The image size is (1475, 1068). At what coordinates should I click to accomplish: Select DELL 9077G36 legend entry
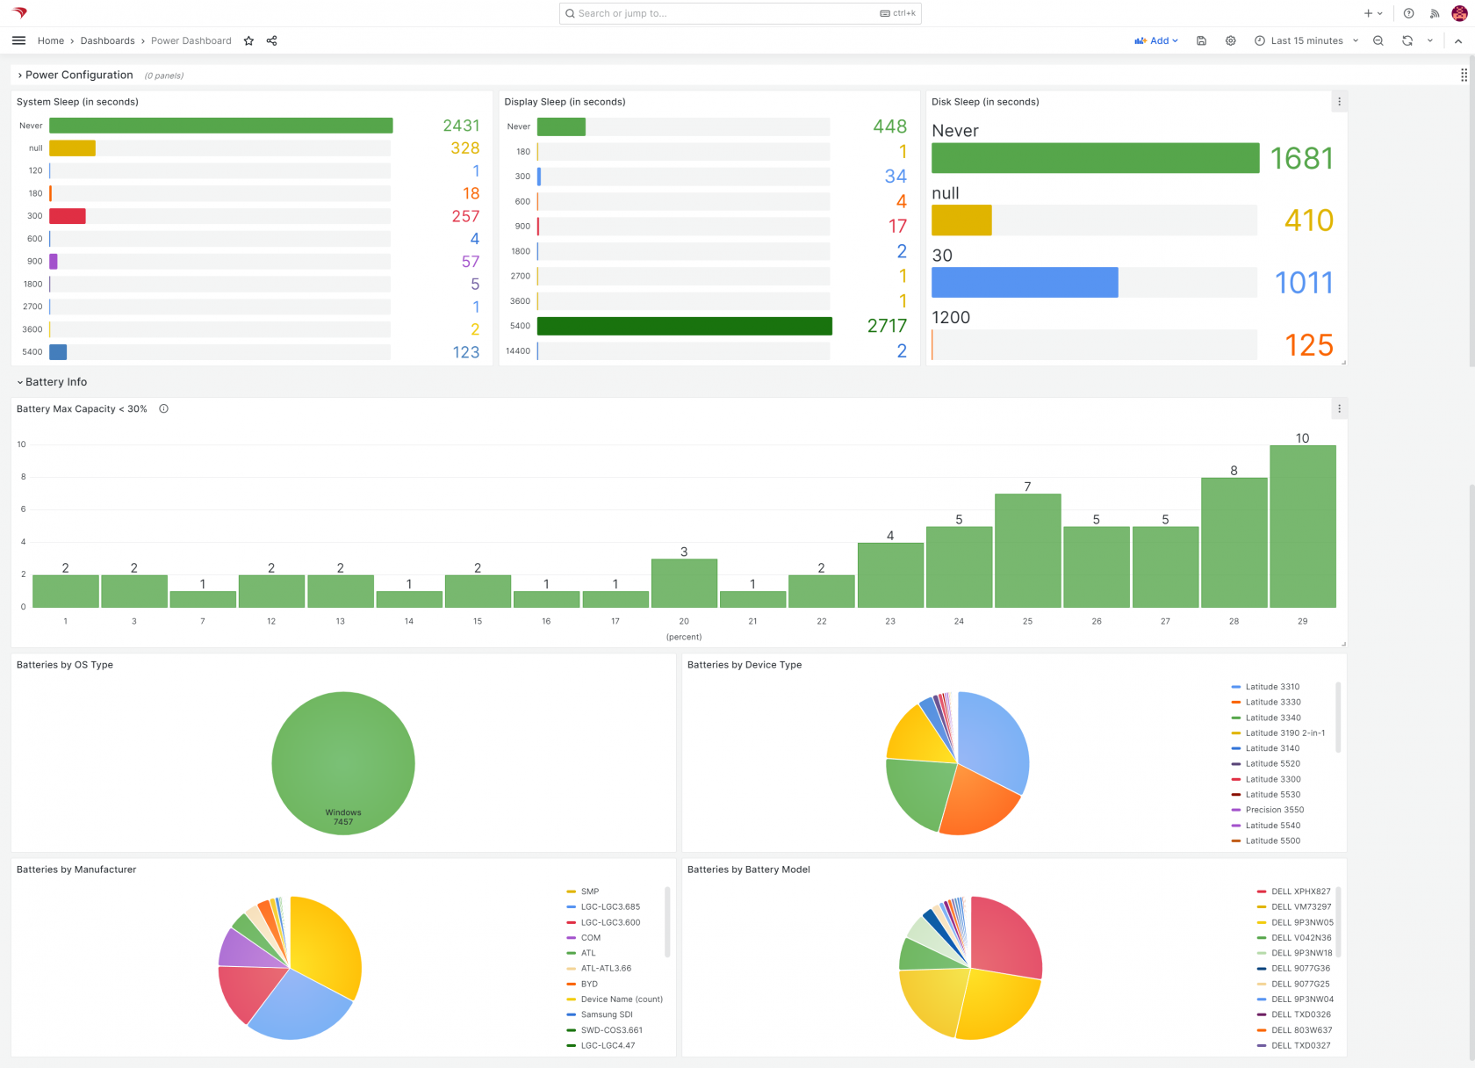coord(1300,969)
